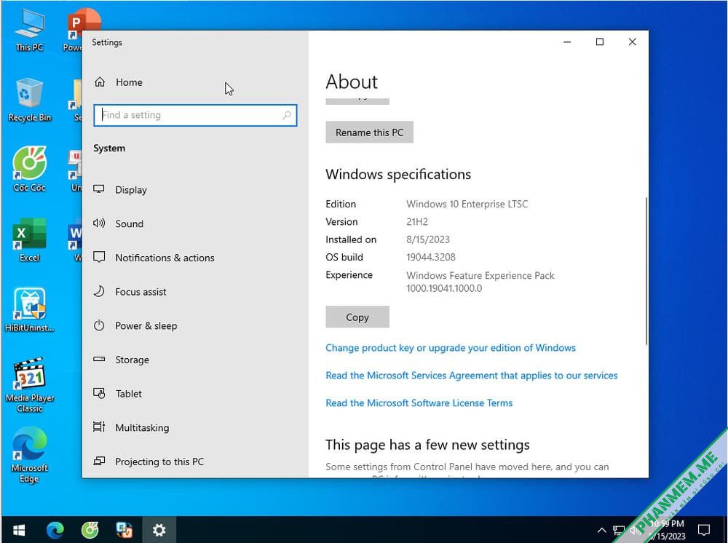Click the Multitasking icon
The width and height of the screenshot is (728, 543).
(99, 427)
